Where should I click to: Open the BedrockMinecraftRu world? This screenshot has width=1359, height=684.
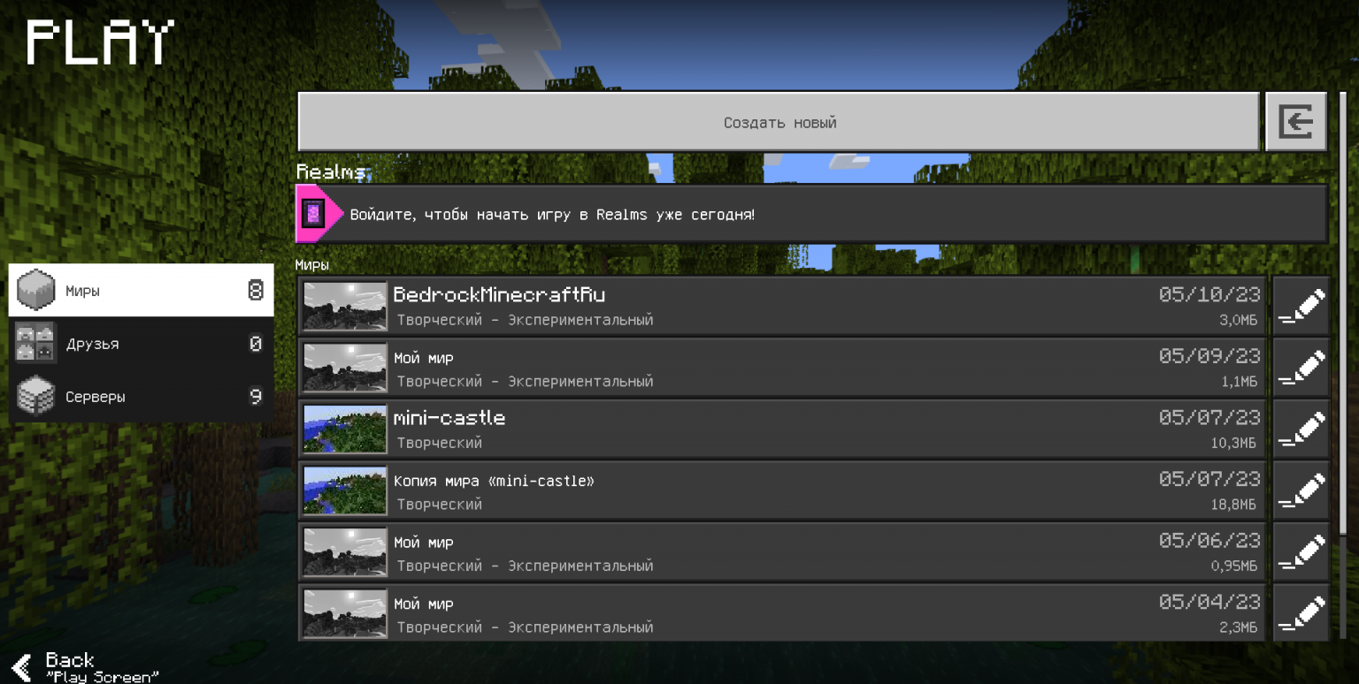(x=783, y=306)
